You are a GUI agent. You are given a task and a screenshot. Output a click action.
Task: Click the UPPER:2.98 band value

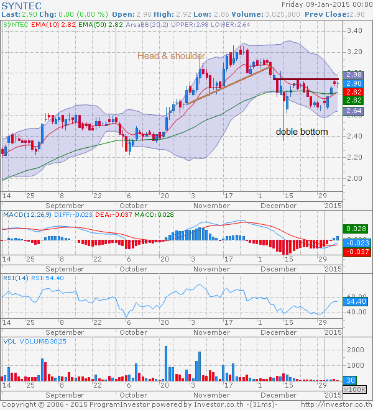pyautogui.click(x=190, y=25)
